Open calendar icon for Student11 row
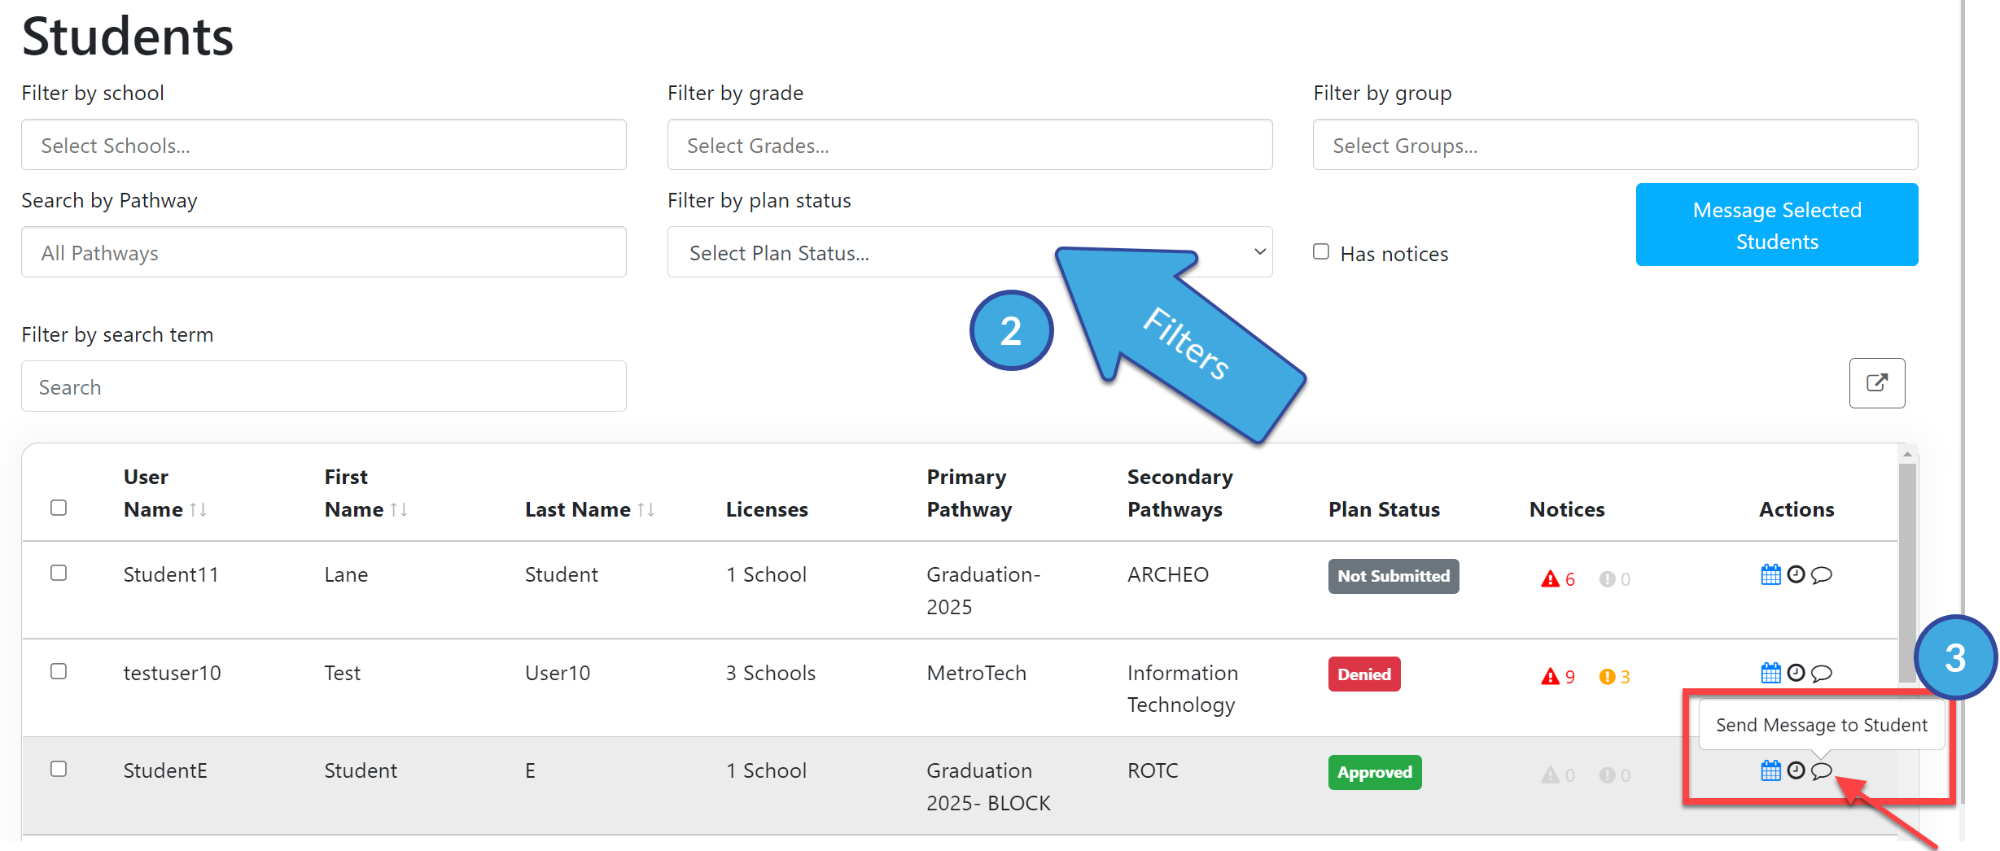The image size is (2000, 851). pyautogui.click(x=1770, y=575)
